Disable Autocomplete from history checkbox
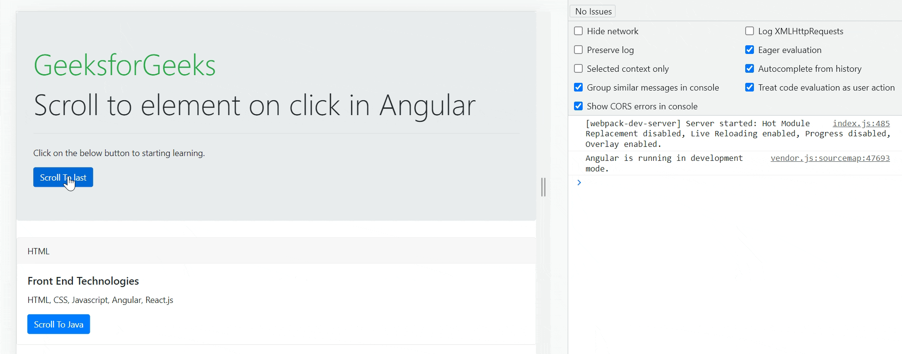Viewport: 902px width, 354px height. pos(750,69)
